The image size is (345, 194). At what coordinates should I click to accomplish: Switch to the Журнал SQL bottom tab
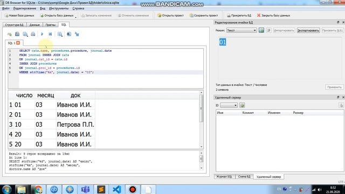pos(224,177)
